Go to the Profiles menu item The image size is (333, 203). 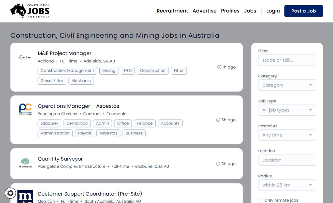(x=230, y=11)
